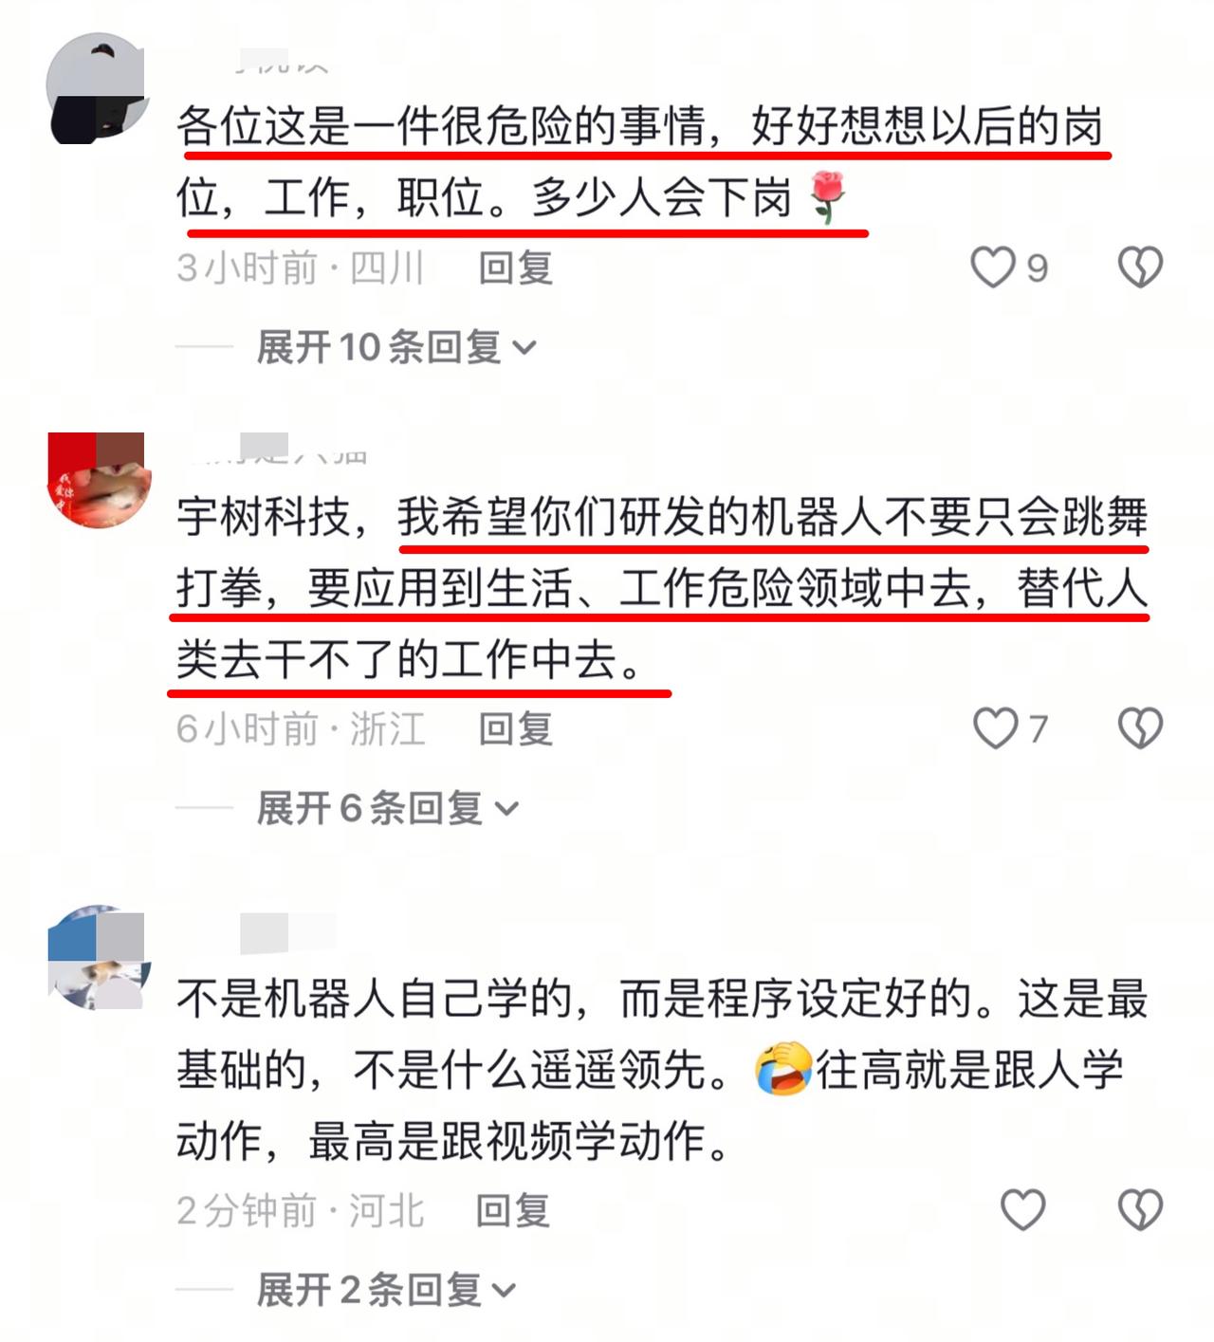Click the laughing-crying emoji in third comment

click(x=783, y=1069)
